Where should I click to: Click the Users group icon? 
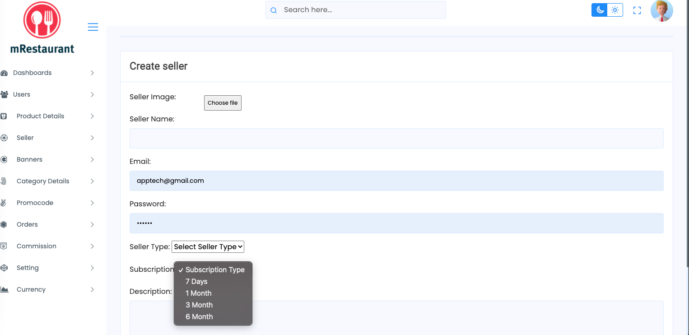[x=4, y=94]
